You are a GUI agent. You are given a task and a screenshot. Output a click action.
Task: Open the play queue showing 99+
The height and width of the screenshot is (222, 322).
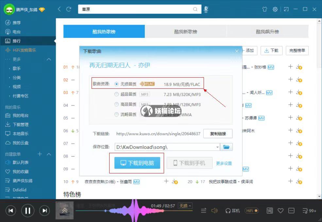pos(309,211)
